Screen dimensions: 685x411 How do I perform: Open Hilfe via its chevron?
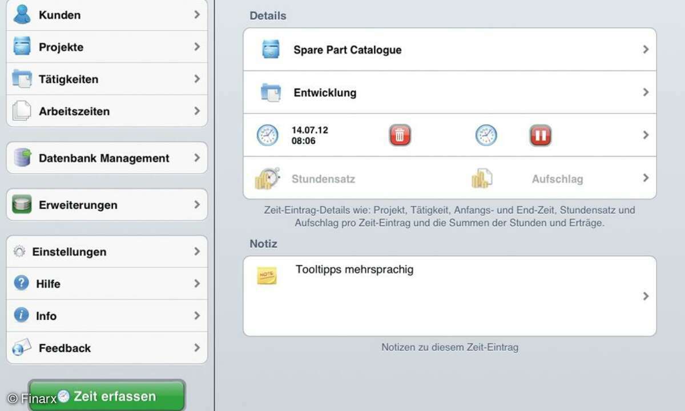tap(197, 283)
